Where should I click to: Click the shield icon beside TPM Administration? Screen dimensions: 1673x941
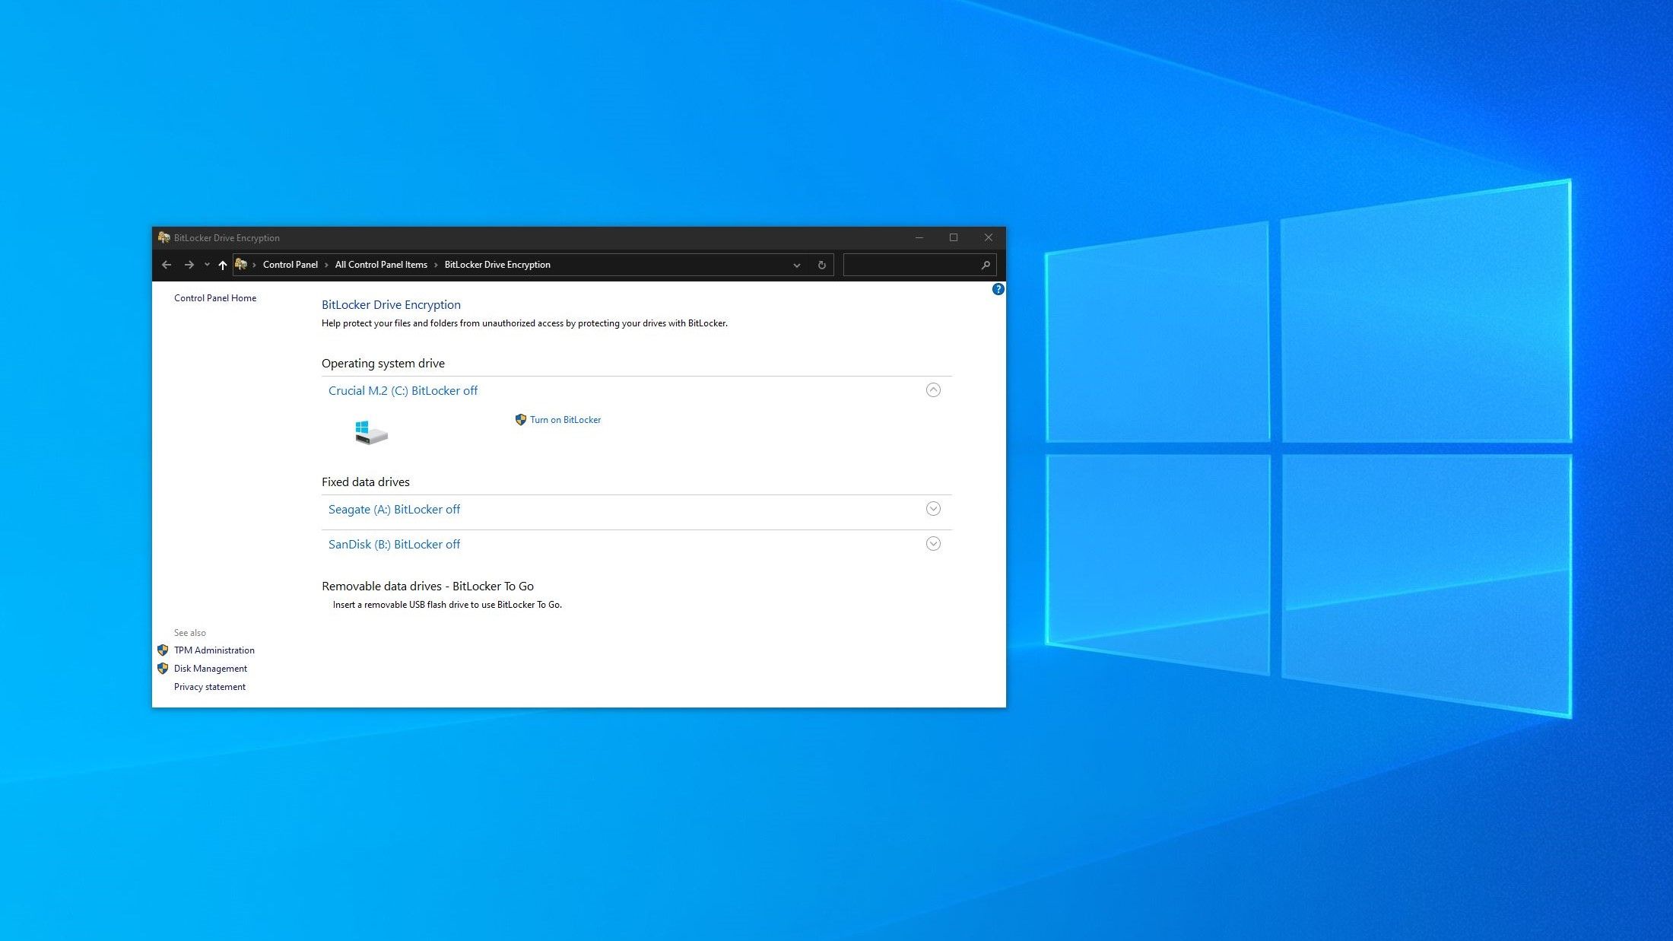pyautogui.click(x=162, y=650)
